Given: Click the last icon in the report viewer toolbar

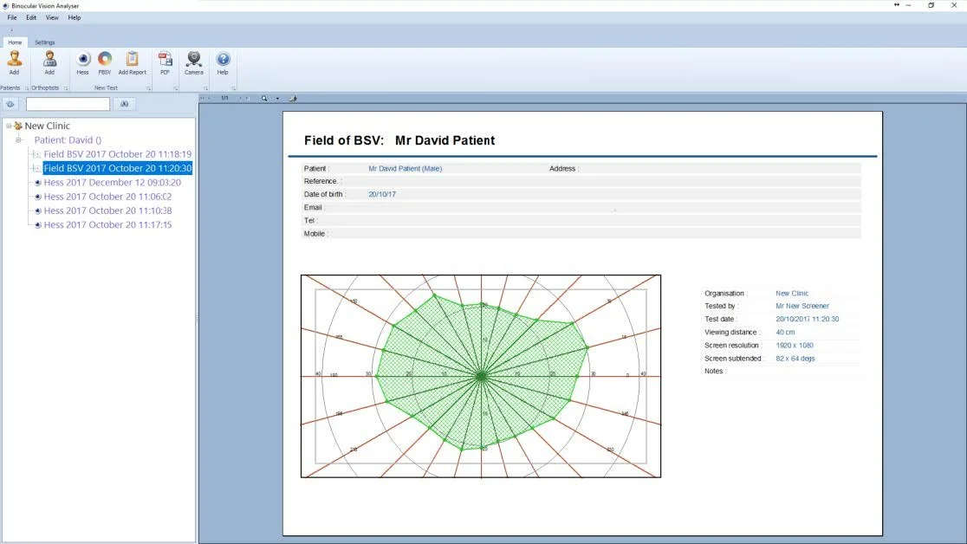Looking at the screenshot, I should point(292,98).
